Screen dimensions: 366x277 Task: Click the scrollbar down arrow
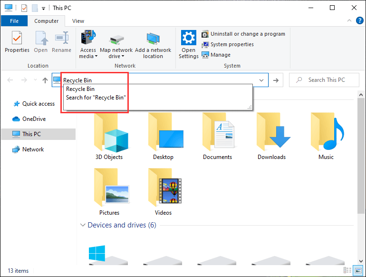click(x=361, y=261)
